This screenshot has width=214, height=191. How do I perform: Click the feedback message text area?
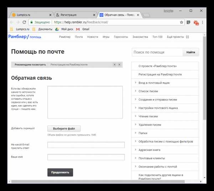(85, 102)
